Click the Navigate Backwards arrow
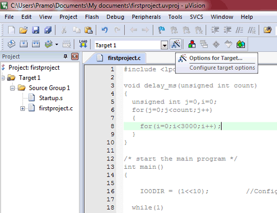This screenshot has width=277, height=213. coord(134,30)
